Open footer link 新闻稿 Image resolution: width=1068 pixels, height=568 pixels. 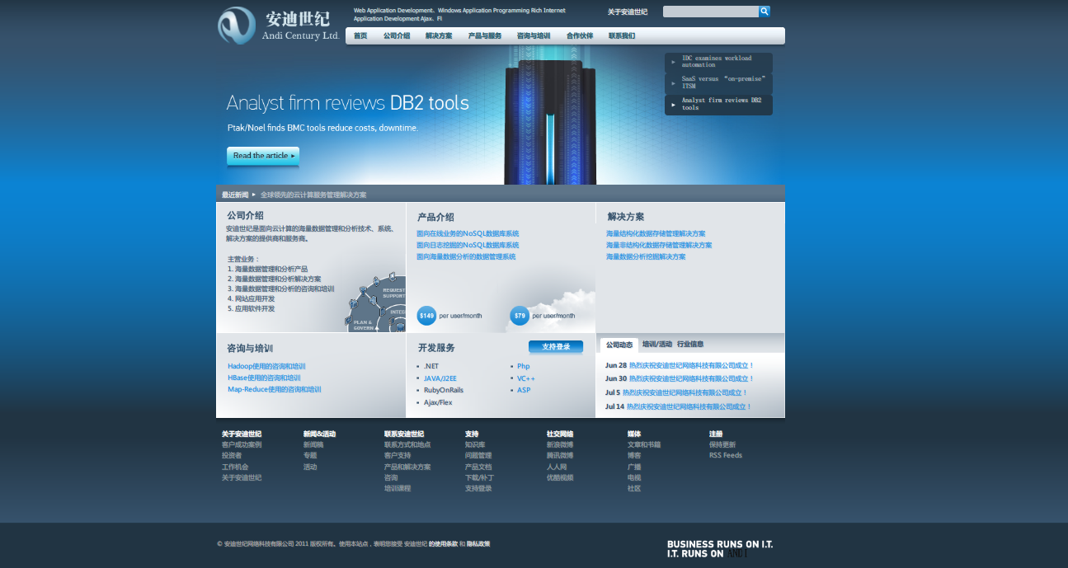(x=313, y=444)
